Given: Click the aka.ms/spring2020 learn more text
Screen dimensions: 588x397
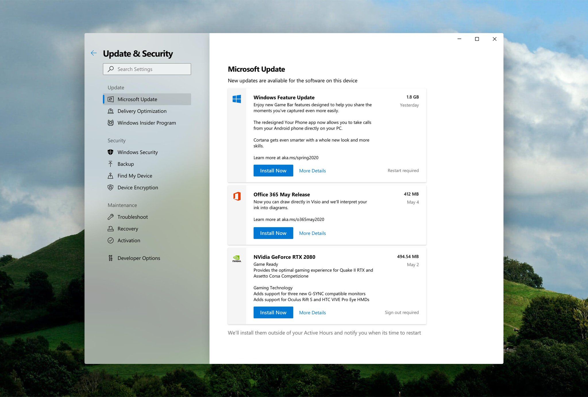Looking at the screenshot, I should (286, 157).
